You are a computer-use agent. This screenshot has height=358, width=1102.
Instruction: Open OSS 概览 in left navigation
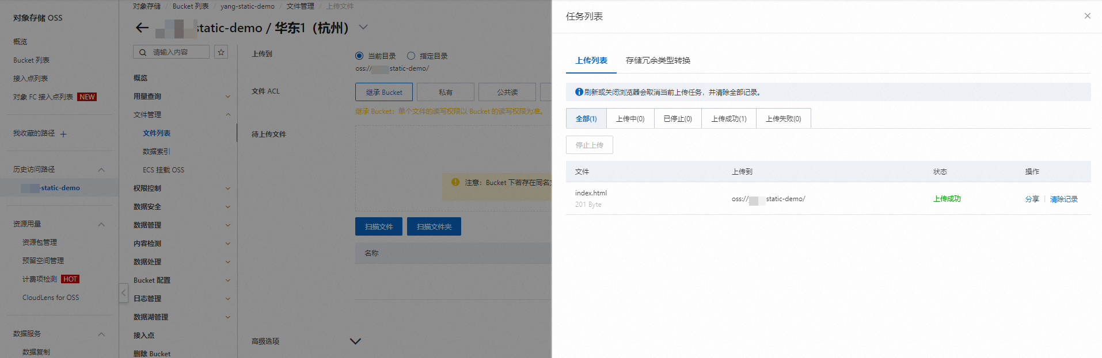[20, 42]
